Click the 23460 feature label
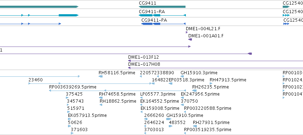 pyautogui.click(x=36, y=80)
